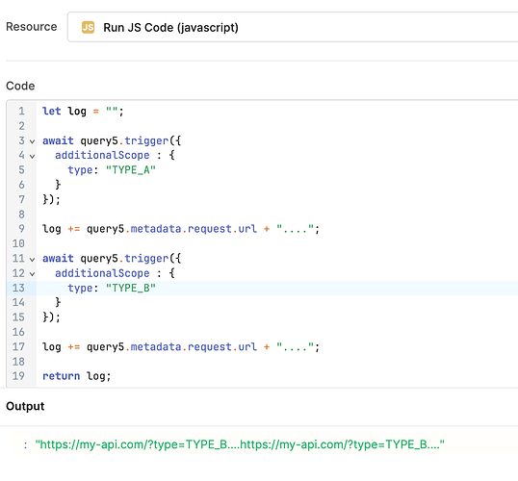The height and width of the screenshot is (481, 518).
Task: Collapse the fold arrow on line 4
Action: 32,156
